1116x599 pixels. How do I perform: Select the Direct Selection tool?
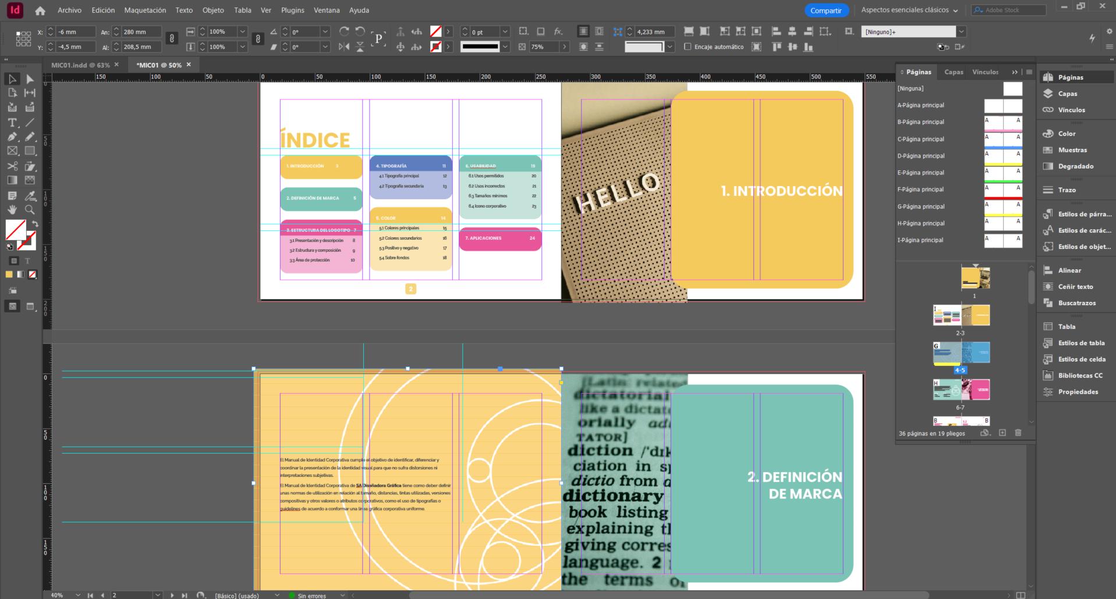pos(30,79)
